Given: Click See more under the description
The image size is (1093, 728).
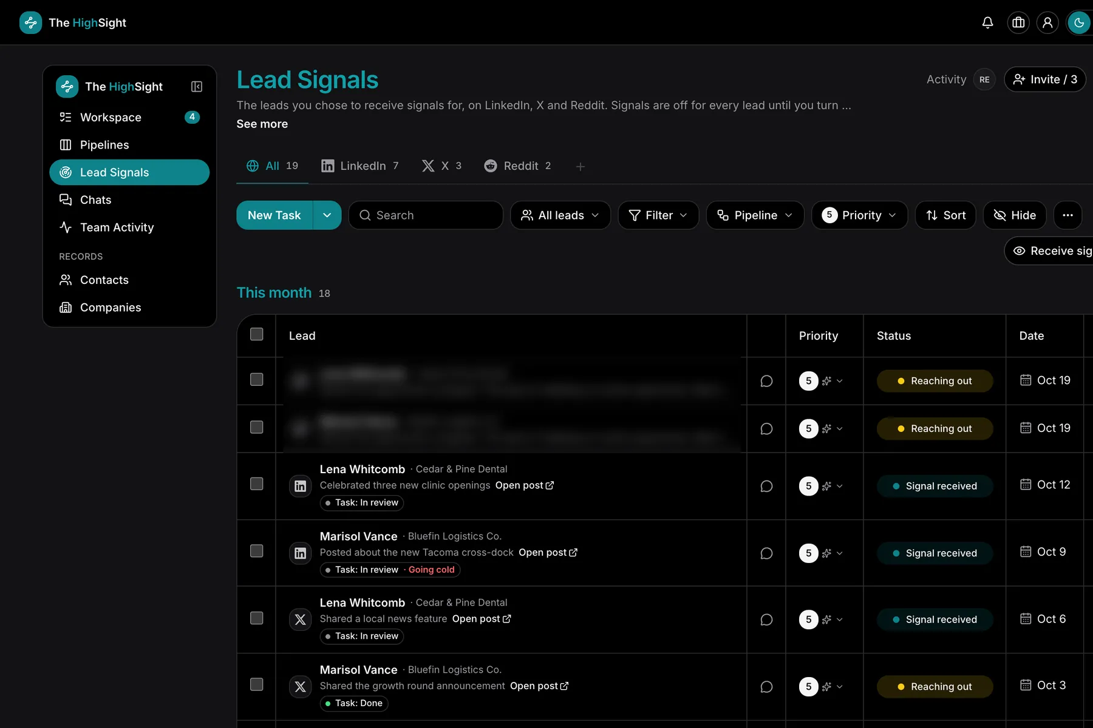Looking at the screenshot, I should [x=262, y=124].
